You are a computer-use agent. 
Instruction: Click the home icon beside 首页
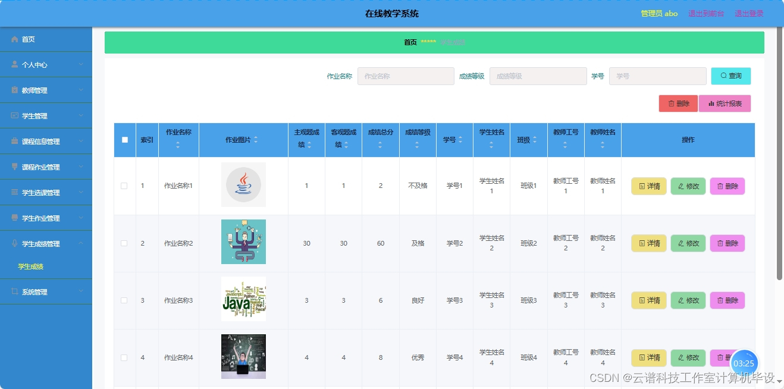point(15,39)
